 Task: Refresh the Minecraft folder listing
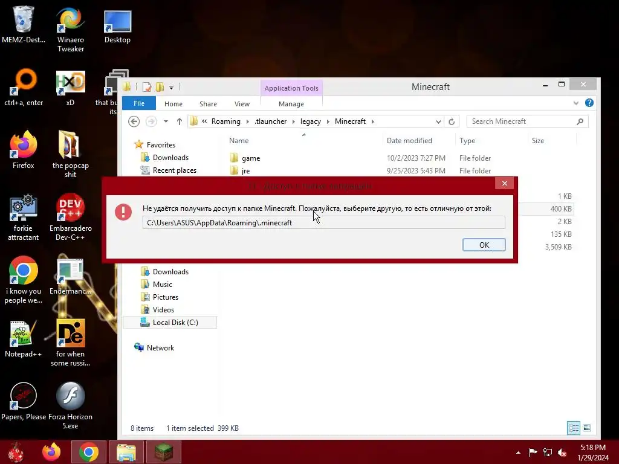coord(452,121)
